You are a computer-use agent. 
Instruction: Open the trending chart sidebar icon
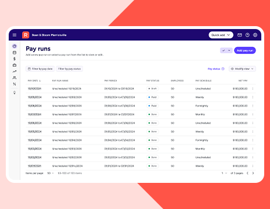15,71
